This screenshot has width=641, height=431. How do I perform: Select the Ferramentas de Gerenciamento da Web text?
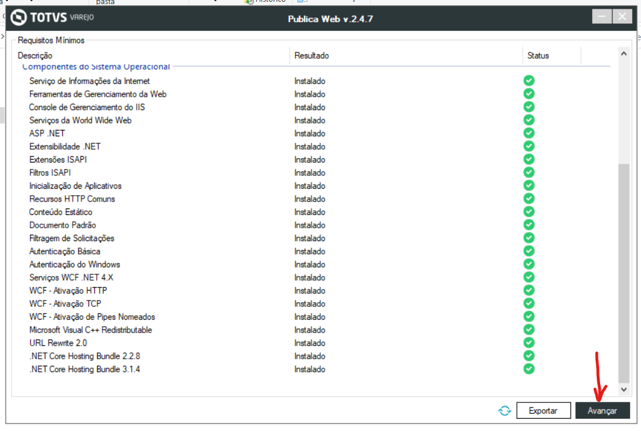(98, 94)
